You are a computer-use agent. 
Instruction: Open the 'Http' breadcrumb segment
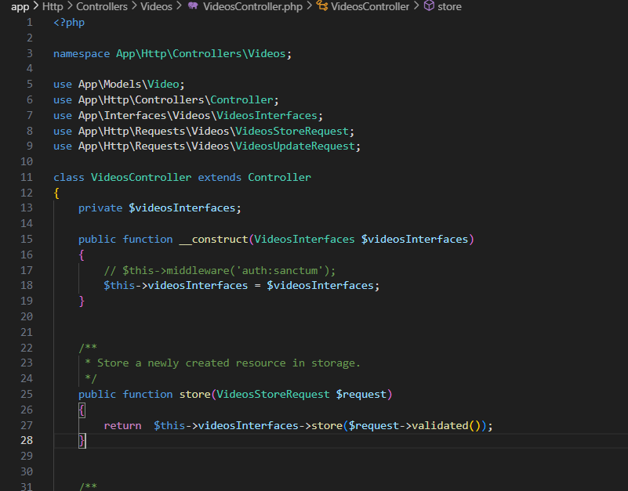pyautogui.click(x=53, y=6)
